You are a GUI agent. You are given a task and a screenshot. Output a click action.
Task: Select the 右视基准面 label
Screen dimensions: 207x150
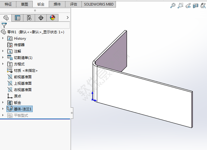(x=23, y=90)
